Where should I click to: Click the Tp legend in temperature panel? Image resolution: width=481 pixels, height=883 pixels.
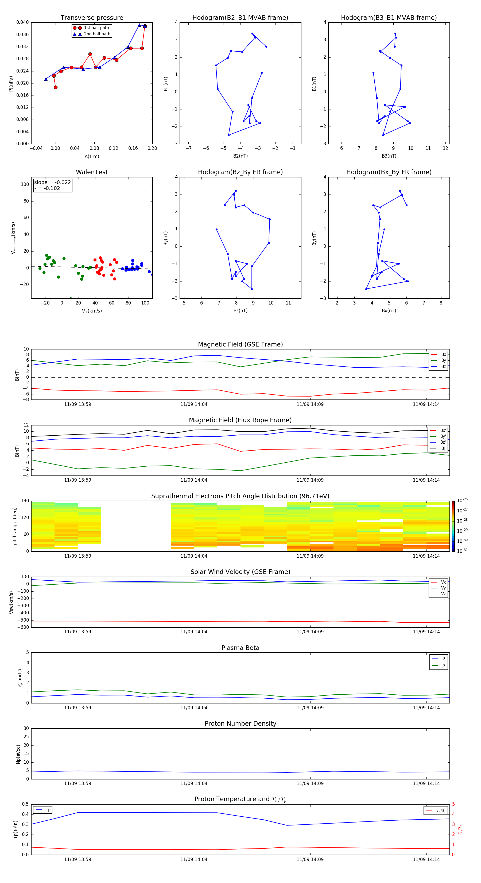tap(42, 810)
